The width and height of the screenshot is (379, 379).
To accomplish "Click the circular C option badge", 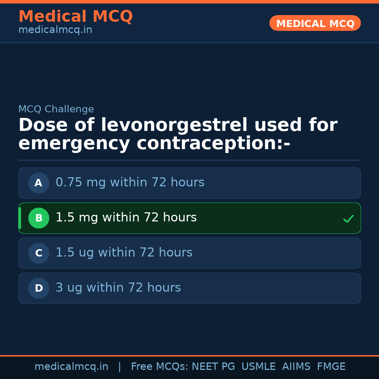I will pos(39,253).
